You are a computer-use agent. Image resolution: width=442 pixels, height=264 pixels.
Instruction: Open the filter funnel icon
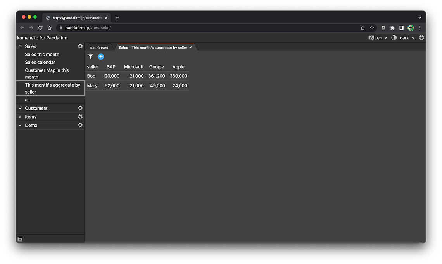(91, 57)
